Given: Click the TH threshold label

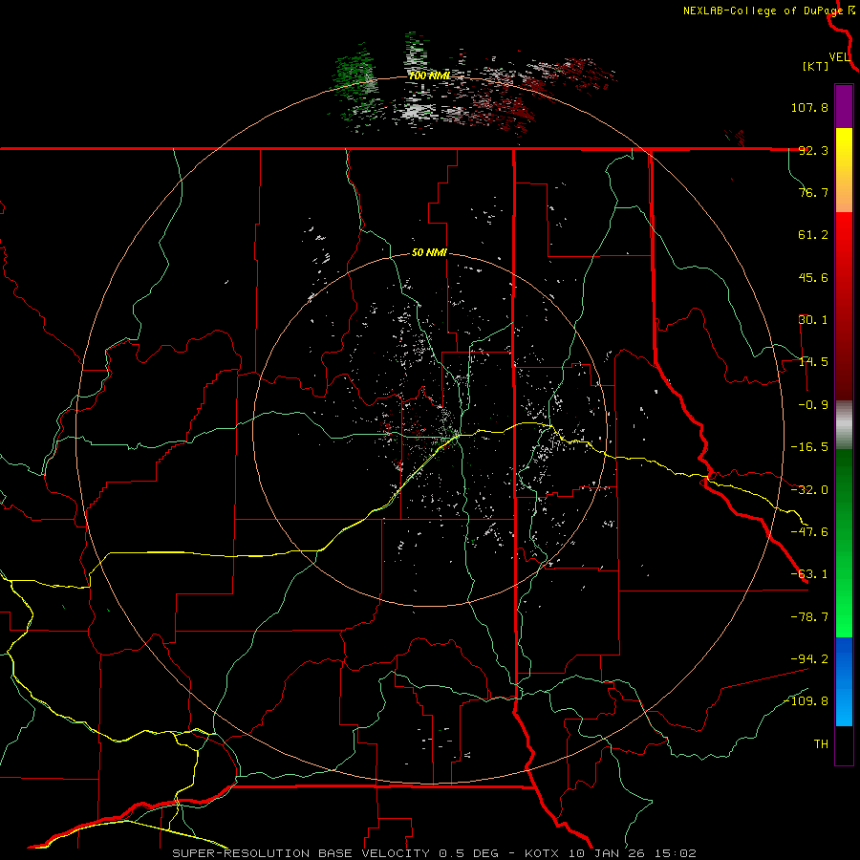Looking at the screenshot, I should [x=821, y=743].
